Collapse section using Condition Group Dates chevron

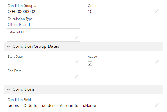click(8, 47)
